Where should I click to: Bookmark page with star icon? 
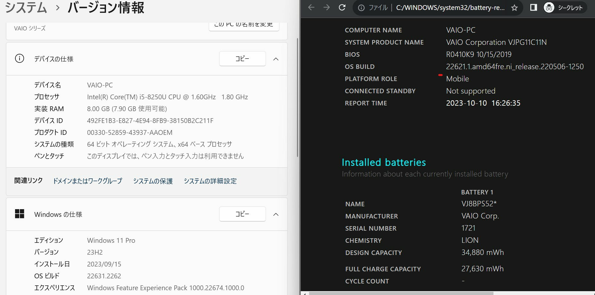pyautogui.click(x=514, y=8)
